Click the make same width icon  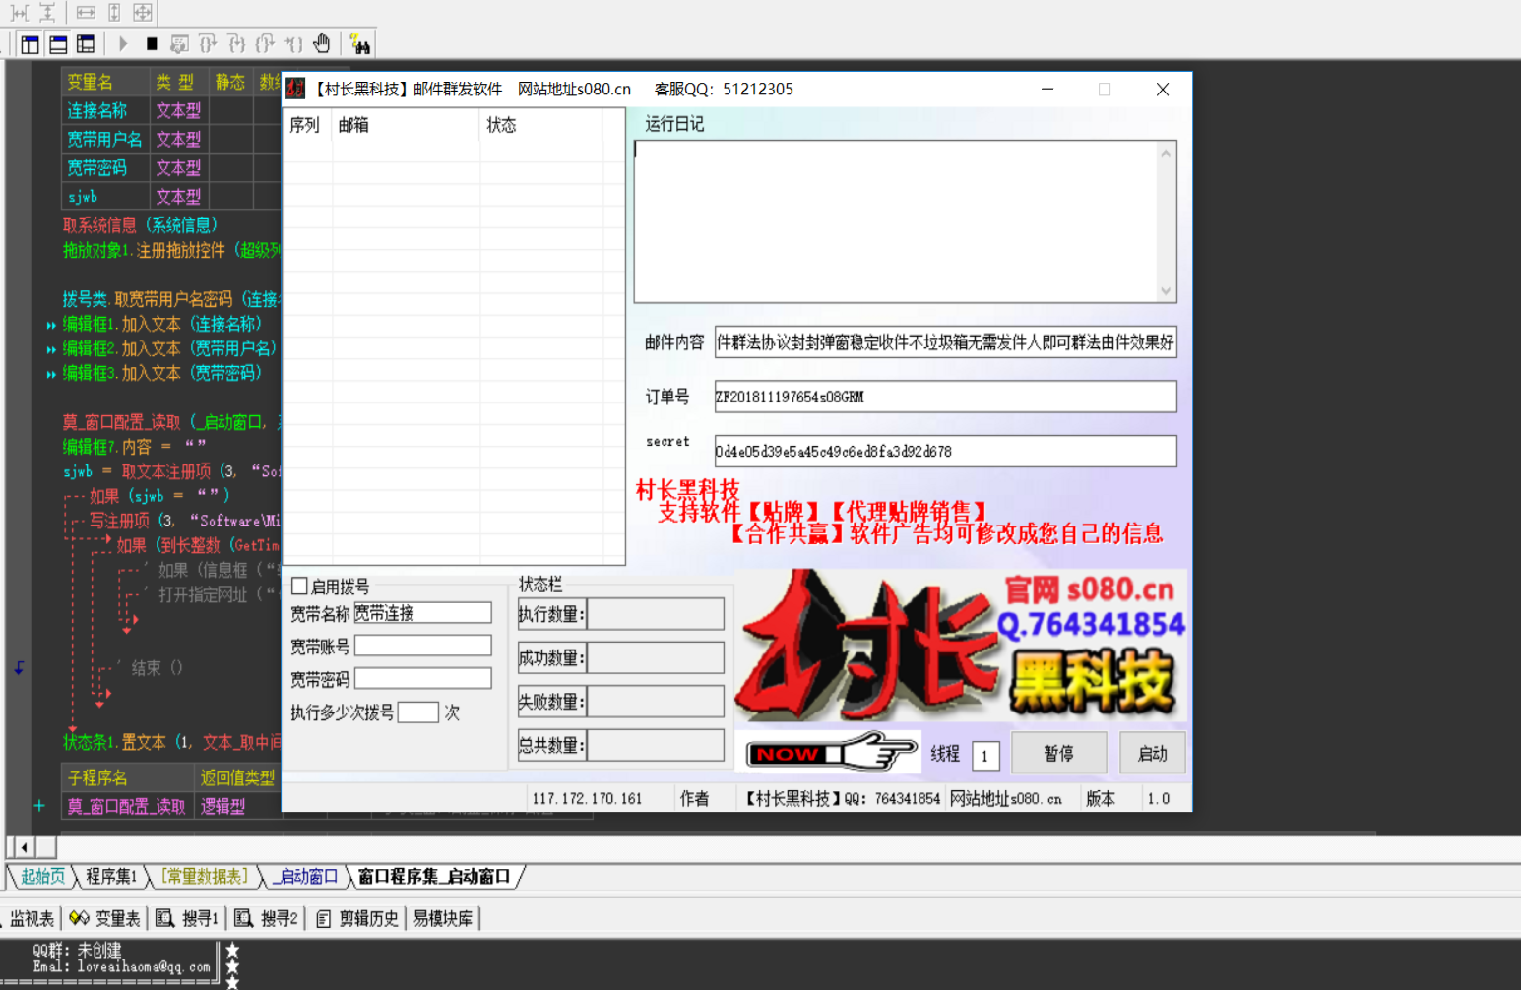pyautogui.click(x=86, y=13)
